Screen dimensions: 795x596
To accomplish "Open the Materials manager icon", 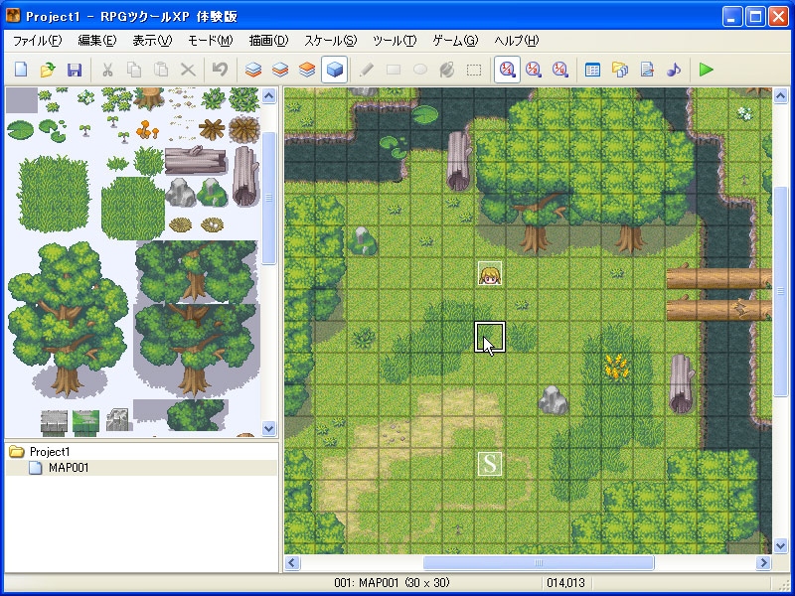I will point(619,69).
